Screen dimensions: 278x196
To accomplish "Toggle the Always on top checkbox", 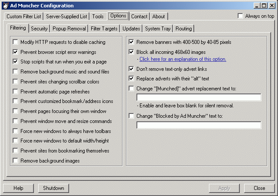I will tap(240, 16).
